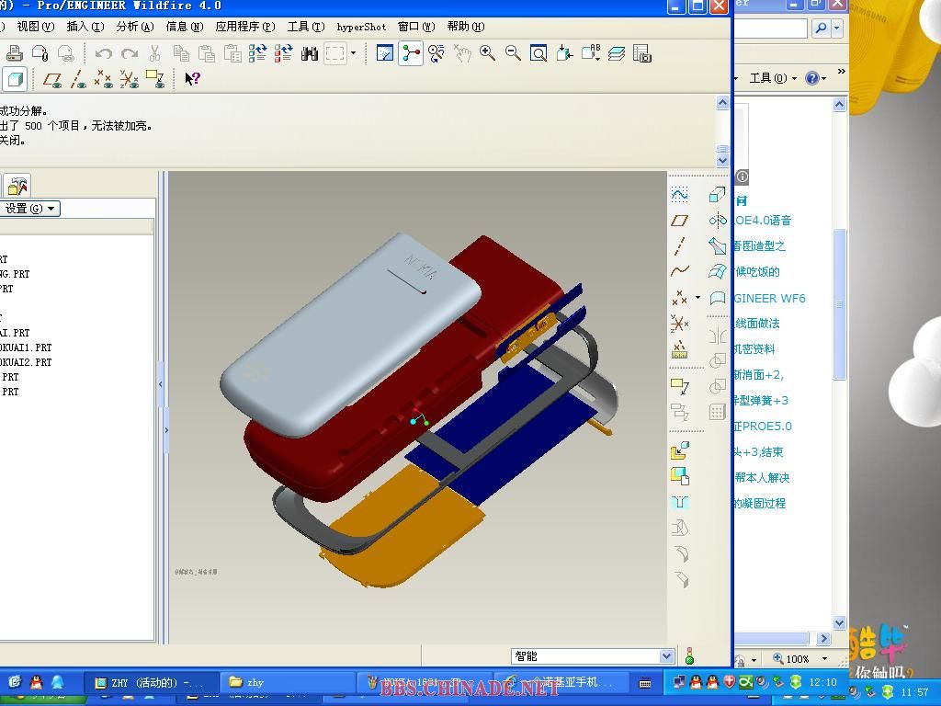Open the hyperShot menu
The width and height of the screenshot is (941, 706).
tap(361, 27)
